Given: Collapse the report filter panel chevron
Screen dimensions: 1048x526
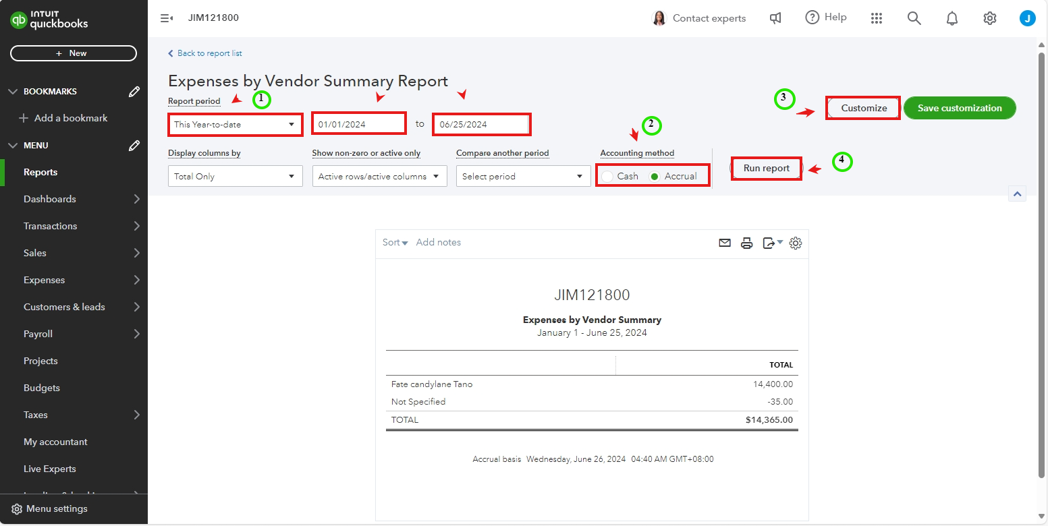Looking at the screenshot, I should [x=1017, y=194].
